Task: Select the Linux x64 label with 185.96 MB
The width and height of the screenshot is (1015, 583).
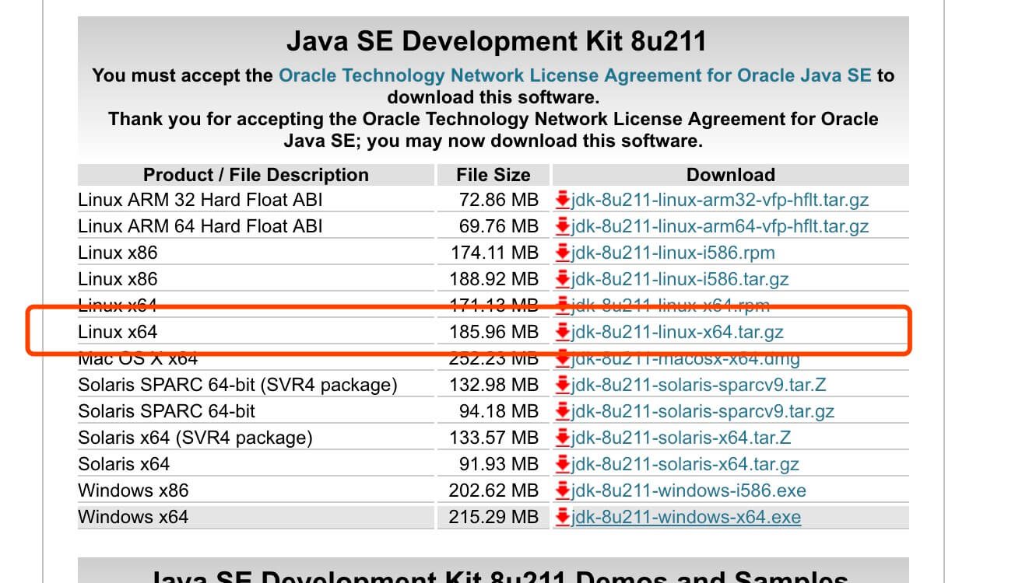Action: (118, 333)
